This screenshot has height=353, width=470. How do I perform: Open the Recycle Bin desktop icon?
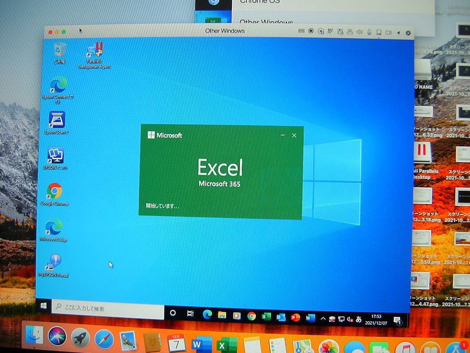[x=60, y=53]
